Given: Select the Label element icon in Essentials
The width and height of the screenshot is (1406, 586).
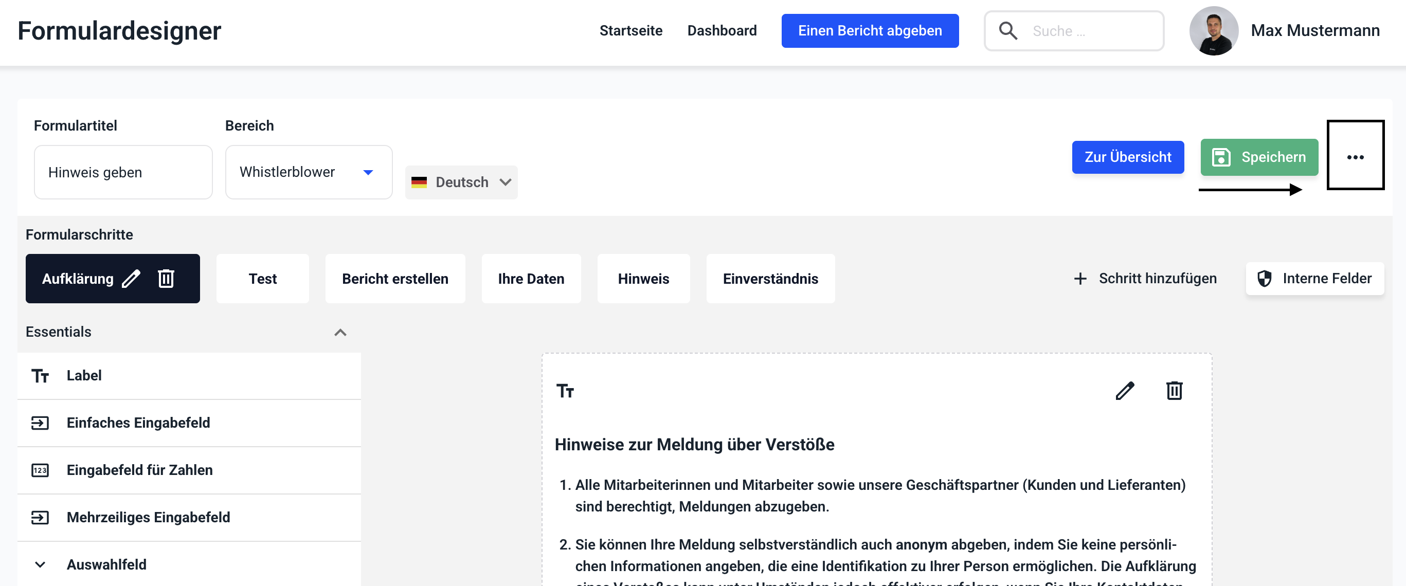Looking at the screenshot, I should tap(40, 375).
